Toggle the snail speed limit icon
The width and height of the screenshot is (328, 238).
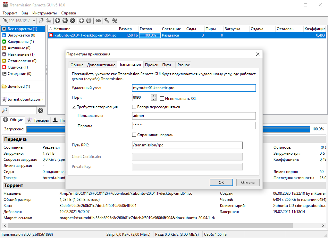coord(98,21)
